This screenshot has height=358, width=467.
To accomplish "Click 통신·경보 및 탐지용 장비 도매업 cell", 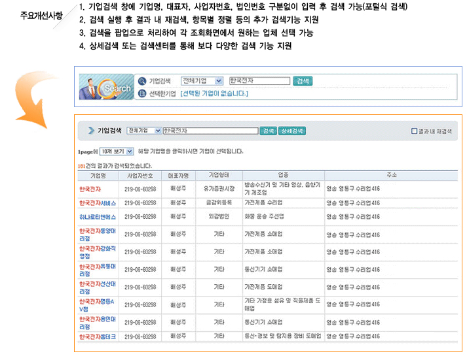I will [283, 336].
